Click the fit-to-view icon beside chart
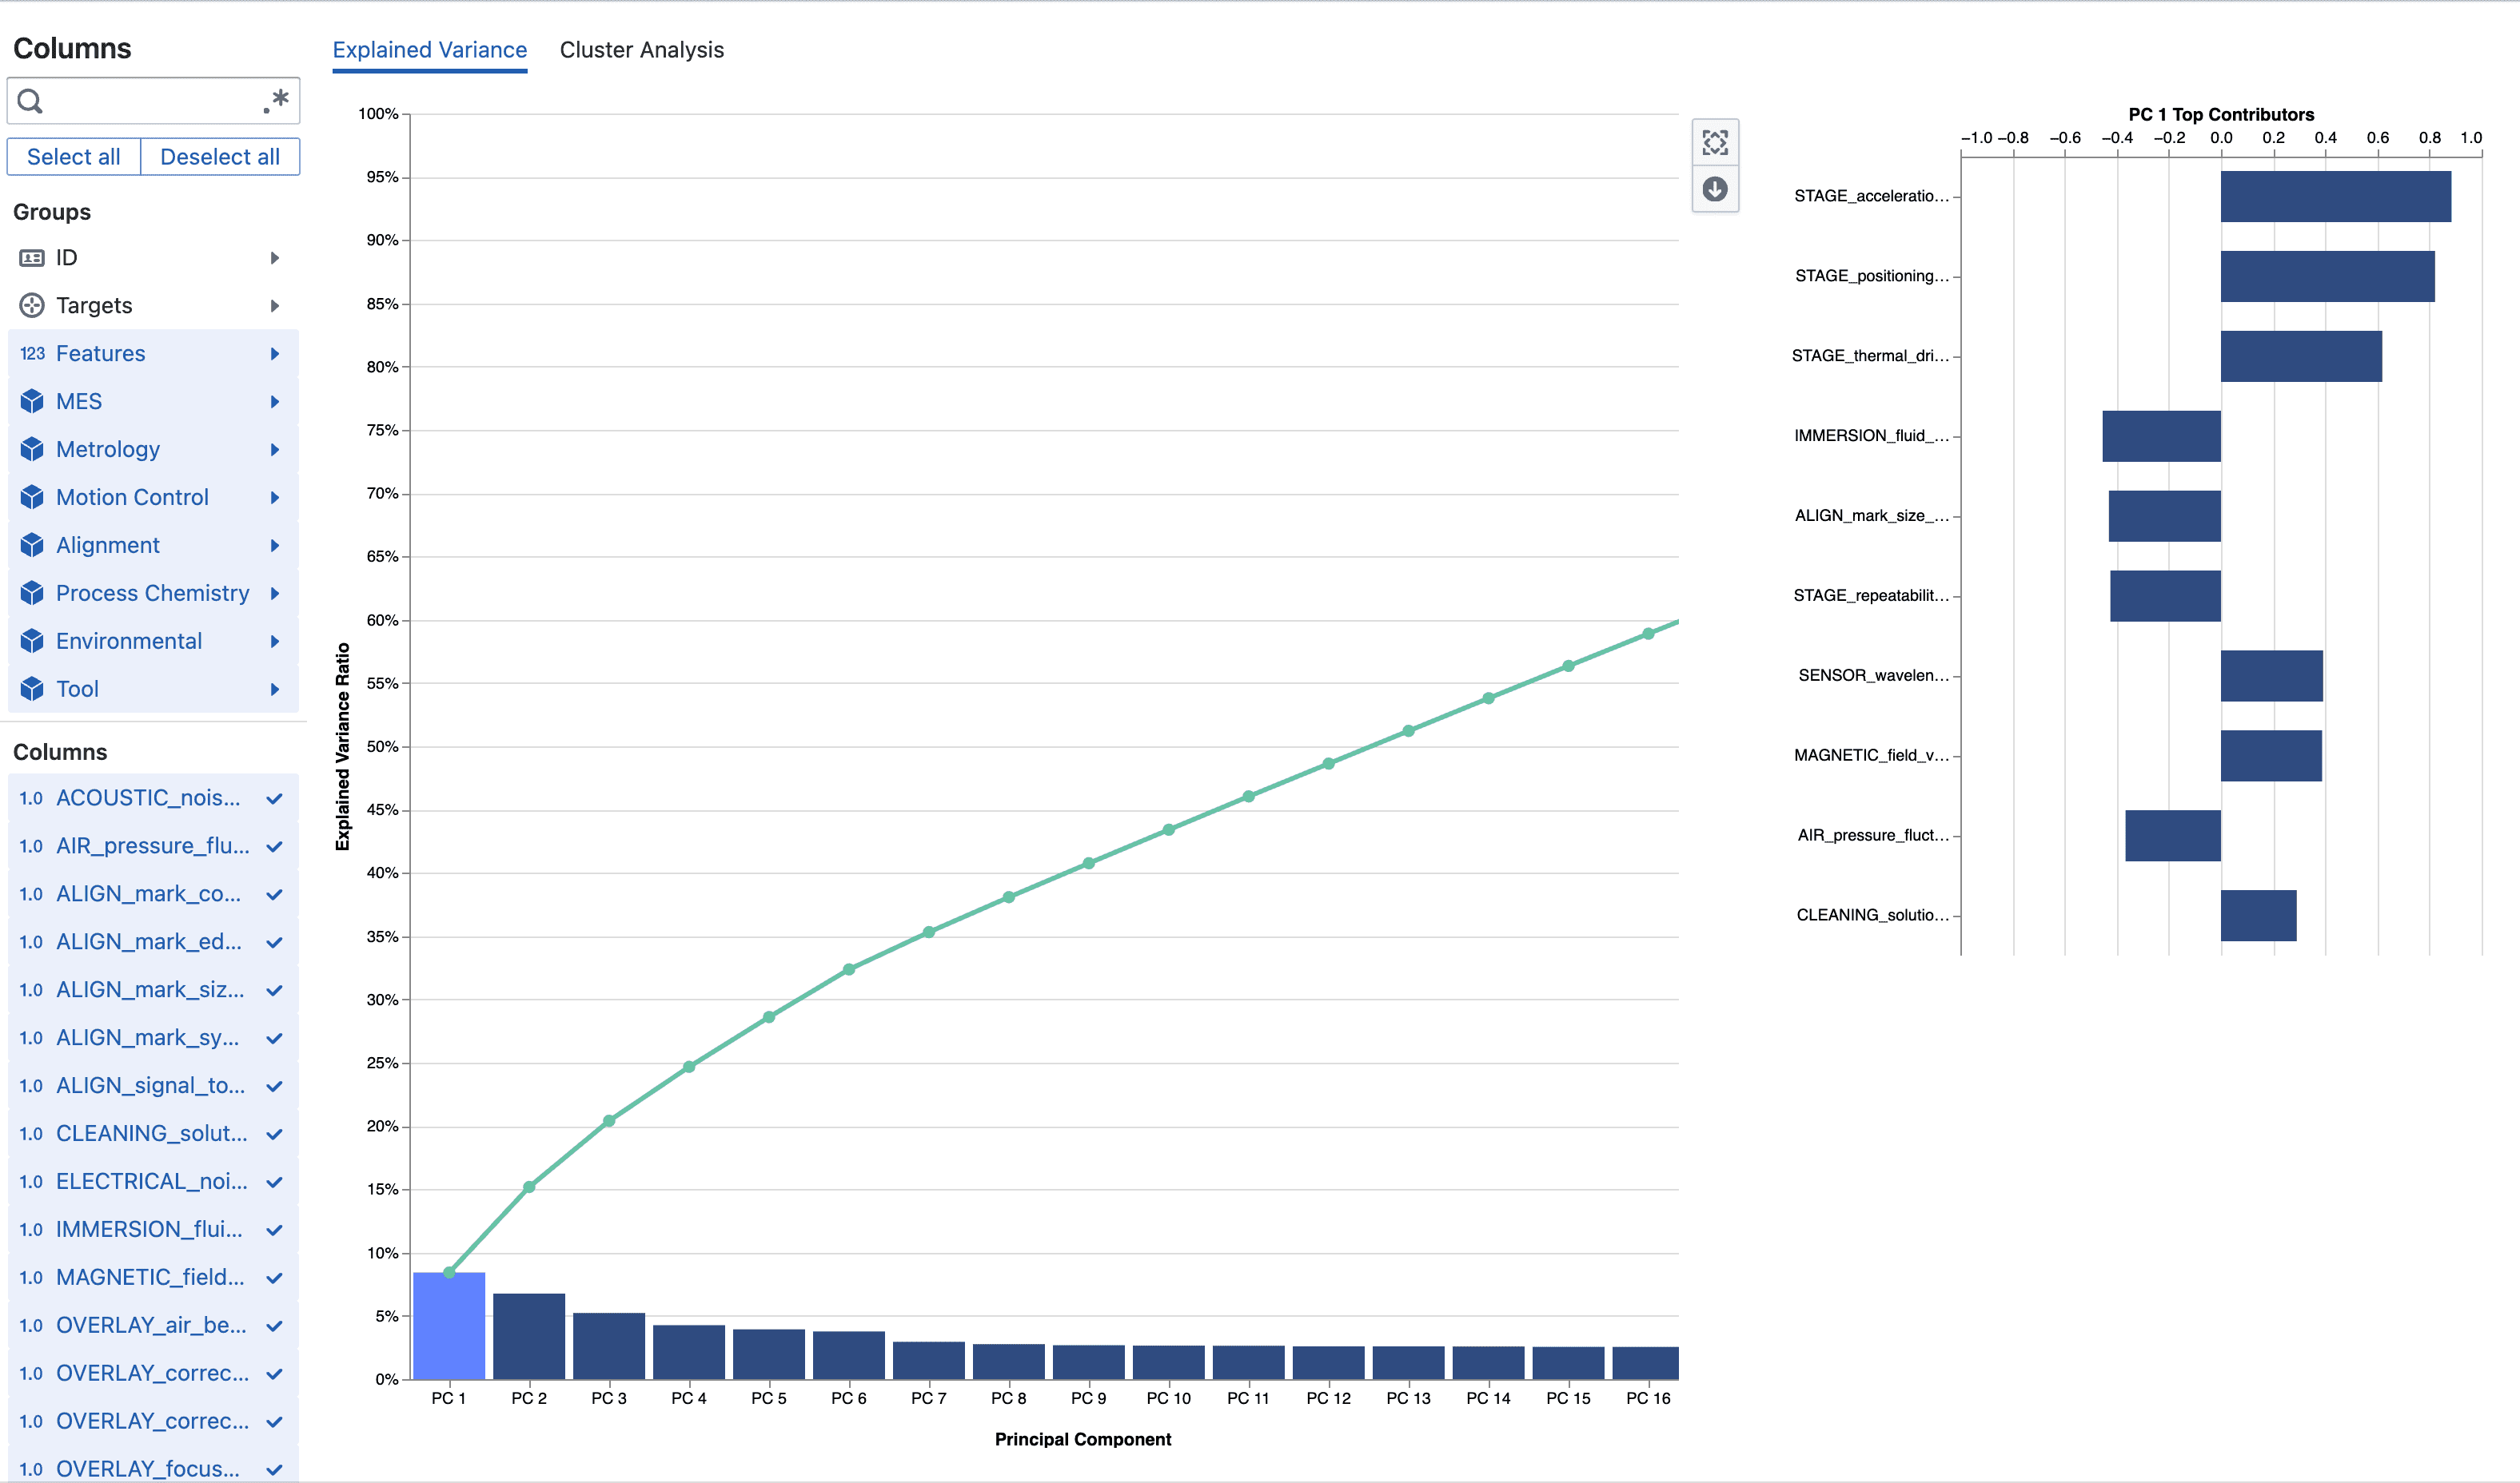Image resolution: width=2520 pixels, height=1483 pixels. click(1714, 143)
